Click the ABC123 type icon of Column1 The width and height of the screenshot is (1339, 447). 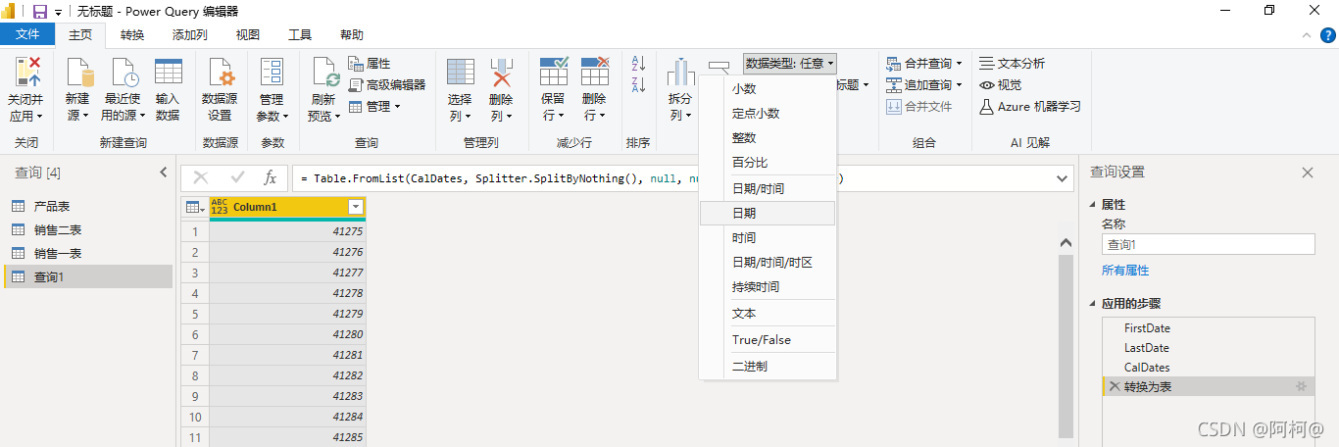tap(220, 207)
